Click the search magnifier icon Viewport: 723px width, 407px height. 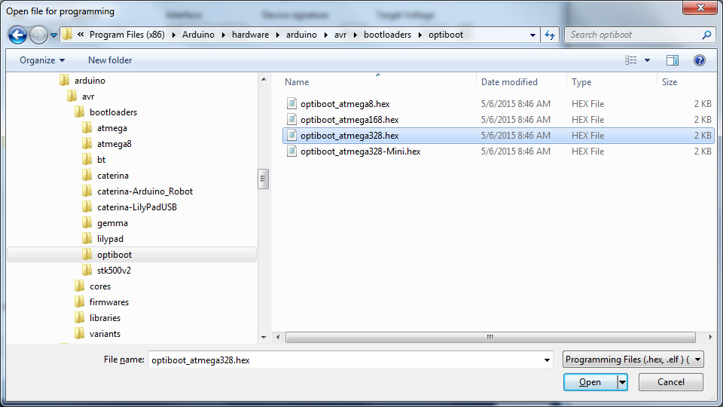[x=706, y=35]
